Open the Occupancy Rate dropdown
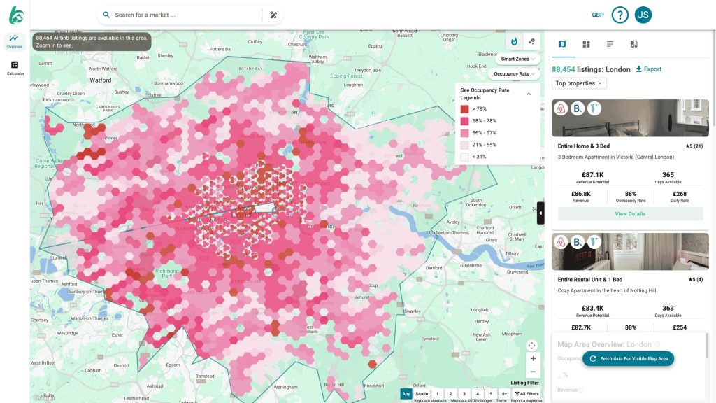Image resolution: width=716 pixels, height=403 pixels. (x=515, y=73)
